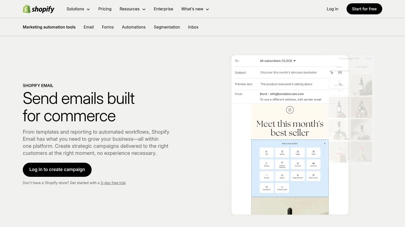Close the Add a new section panel

coord(325,144)
